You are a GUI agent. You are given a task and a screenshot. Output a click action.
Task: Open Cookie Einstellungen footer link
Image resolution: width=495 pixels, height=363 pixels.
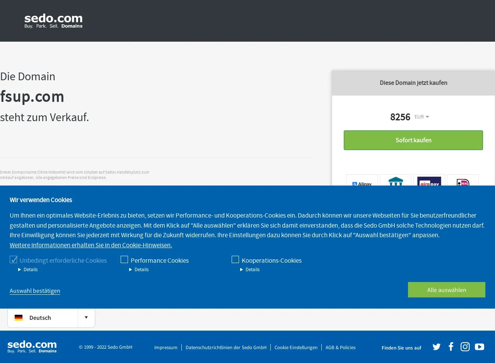pos(296,348)
